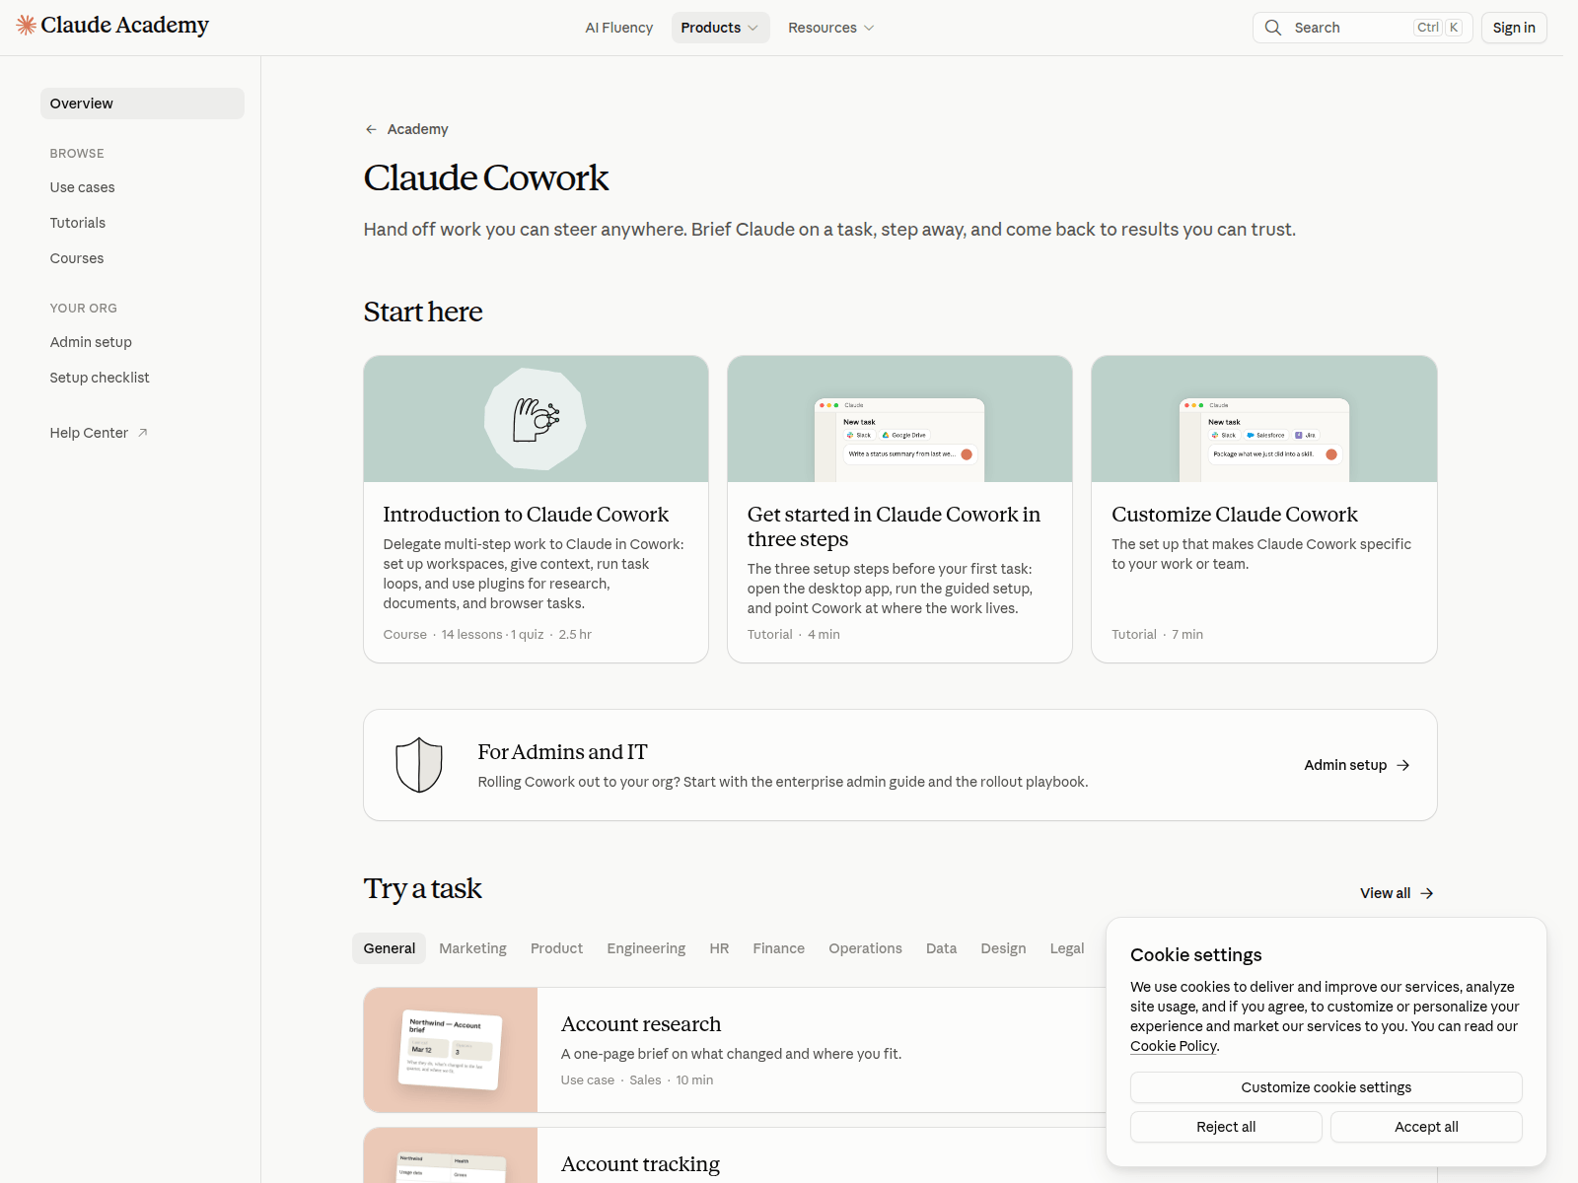Open Setup checklist in sidebar
The image size is (1578, 1183).
point(100,378)
